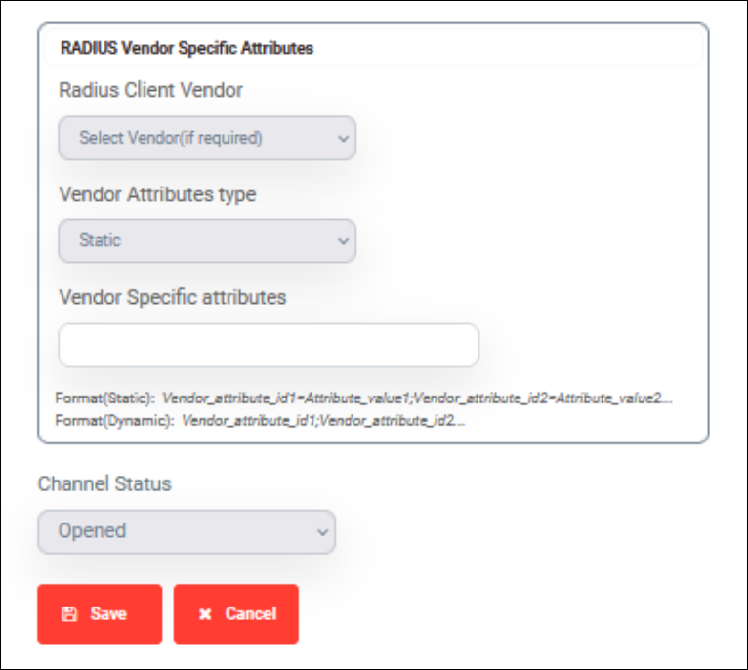Screen dimensions: 748x670
Task: Click the X icon on Cancel
Action: click(205, 614)
